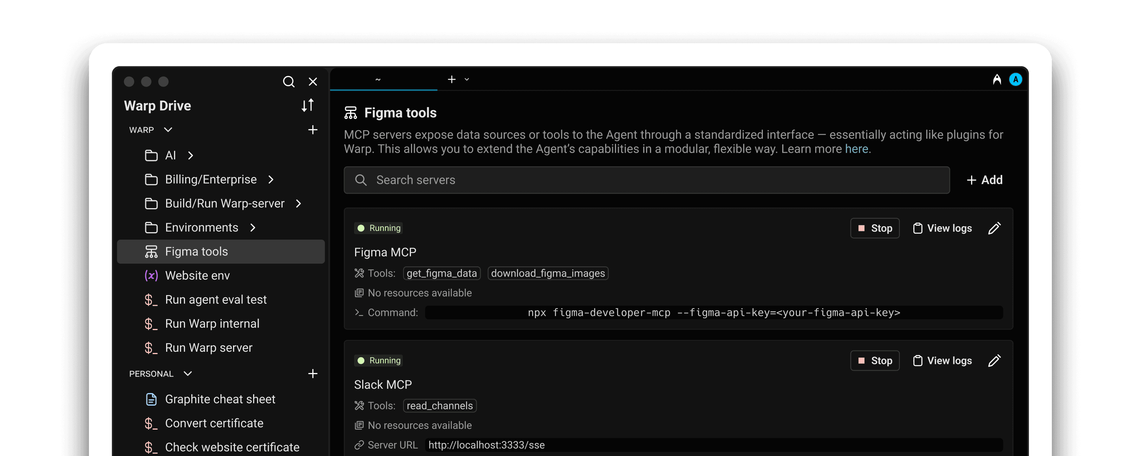The height and width of the screenshot is (456, 1140).
Task: Click the Add server button
Action: click(x=985, y=179)
